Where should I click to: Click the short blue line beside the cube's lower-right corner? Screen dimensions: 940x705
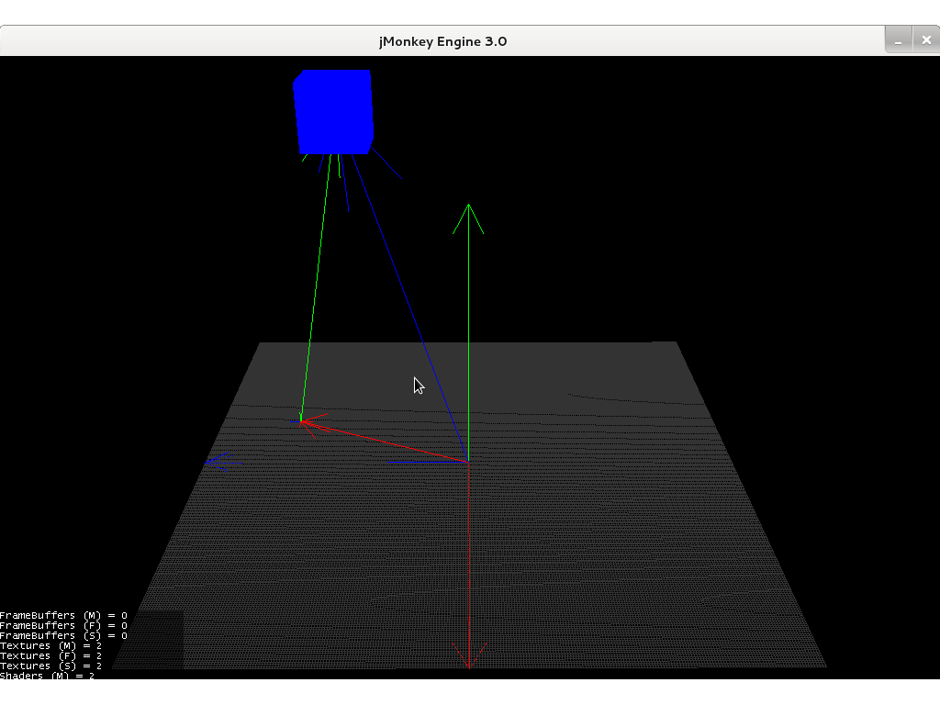[x=386, y=164]
